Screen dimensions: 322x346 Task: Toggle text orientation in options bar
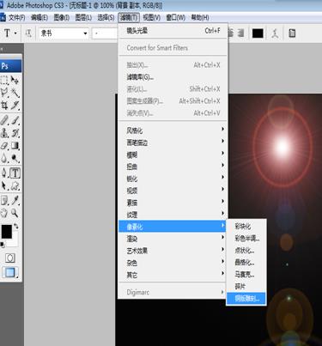[28, 33]
